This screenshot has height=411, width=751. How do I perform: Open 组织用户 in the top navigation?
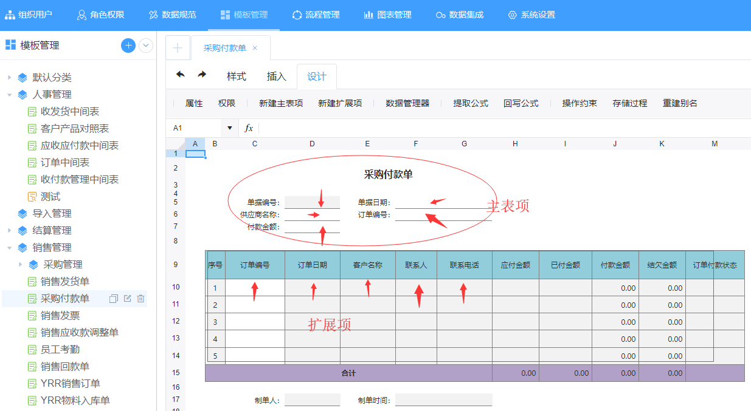tap(29, 15)
